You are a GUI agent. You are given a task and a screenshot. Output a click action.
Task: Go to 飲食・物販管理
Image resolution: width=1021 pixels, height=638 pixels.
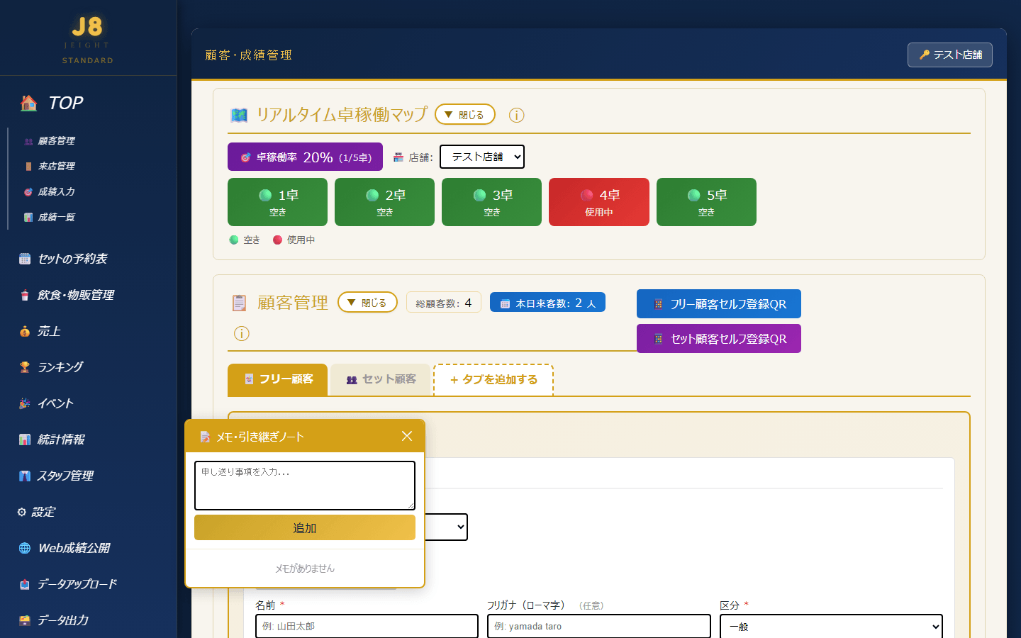click(67, 295)
